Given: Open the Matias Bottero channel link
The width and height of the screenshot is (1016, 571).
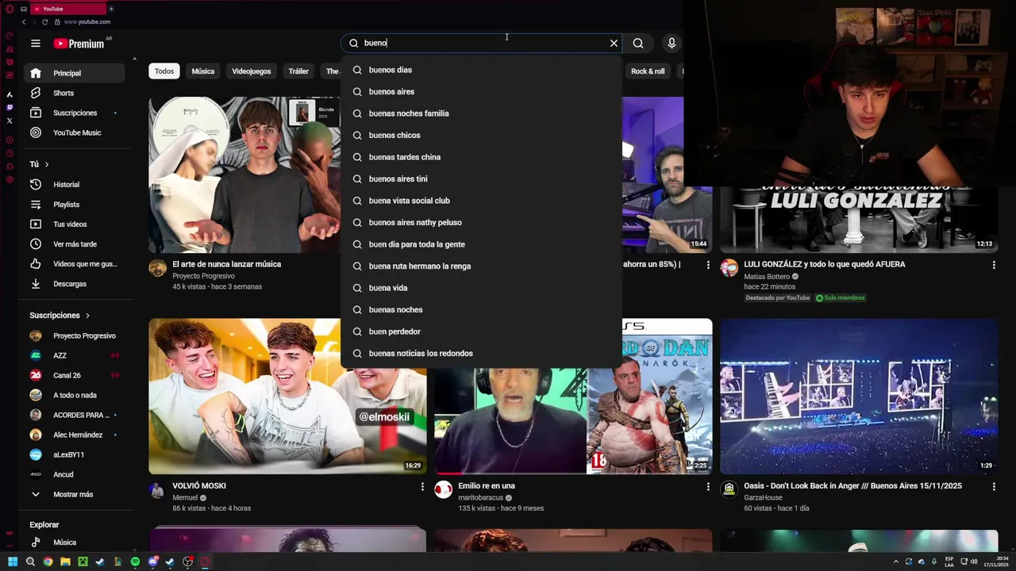Looking at the screenshot, I should click(767, 277).
